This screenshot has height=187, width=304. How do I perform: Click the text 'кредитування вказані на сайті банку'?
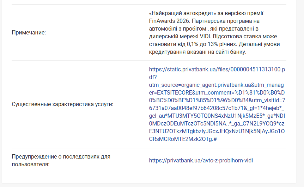coord(197,52)
